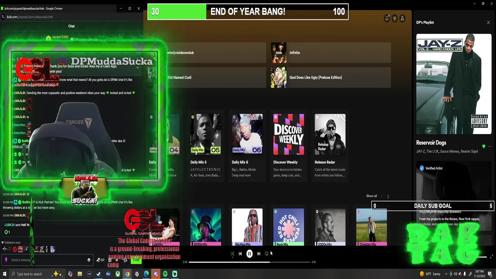Screen dimensions: 496x279
Task: Unlike Reservoir Dogs with the green heart
Action: pos(484,146)
